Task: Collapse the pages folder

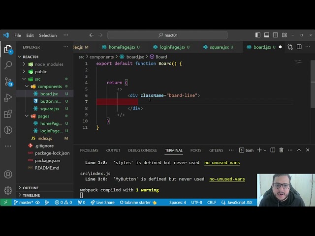Action: tap(43, 116)
